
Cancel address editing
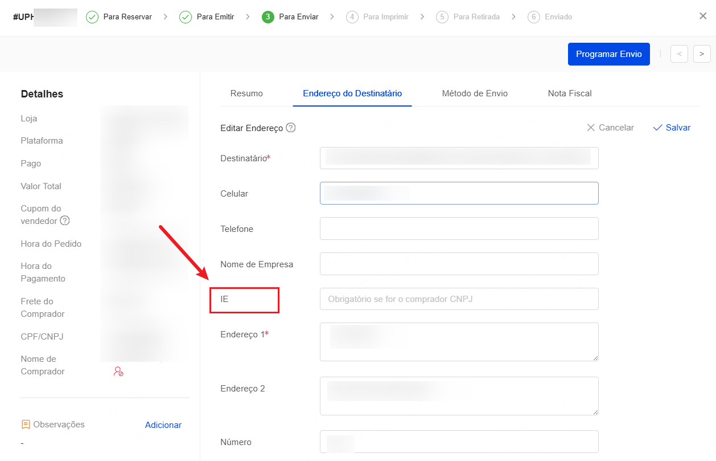tap(610, 128)
